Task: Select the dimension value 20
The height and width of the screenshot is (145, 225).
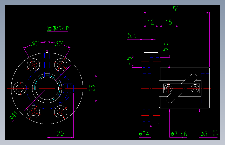Action: pos(60,134)
